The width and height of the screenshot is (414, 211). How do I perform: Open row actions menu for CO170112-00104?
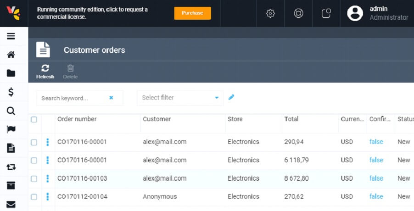[x=48, y=197]
